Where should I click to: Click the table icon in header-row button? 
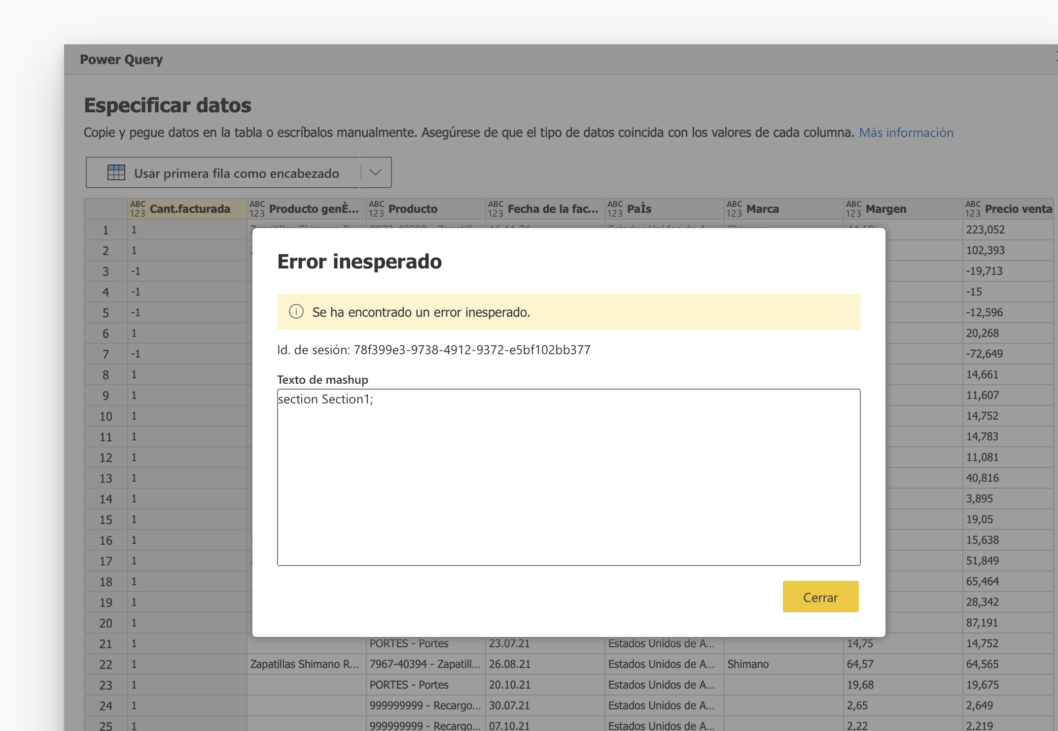(116, 172)
